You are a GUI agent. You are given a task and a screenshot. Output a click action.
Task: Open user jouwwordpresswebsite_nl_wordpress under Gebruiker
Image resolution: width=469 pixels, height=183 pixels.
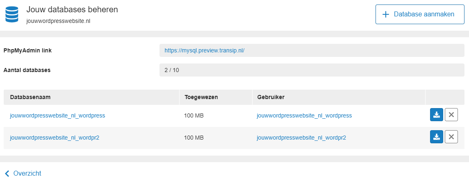[304, 115]
